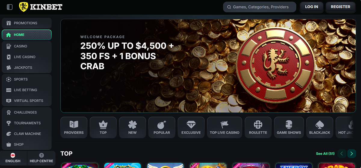Open the See All (51) link
361x168 pixels.
coord(325,154)
